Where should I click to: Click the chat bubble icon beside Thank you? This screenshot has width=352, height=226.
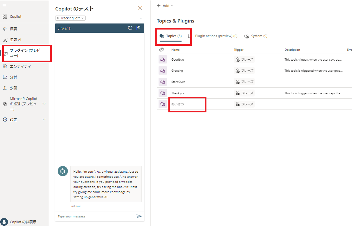click(163, 93)
